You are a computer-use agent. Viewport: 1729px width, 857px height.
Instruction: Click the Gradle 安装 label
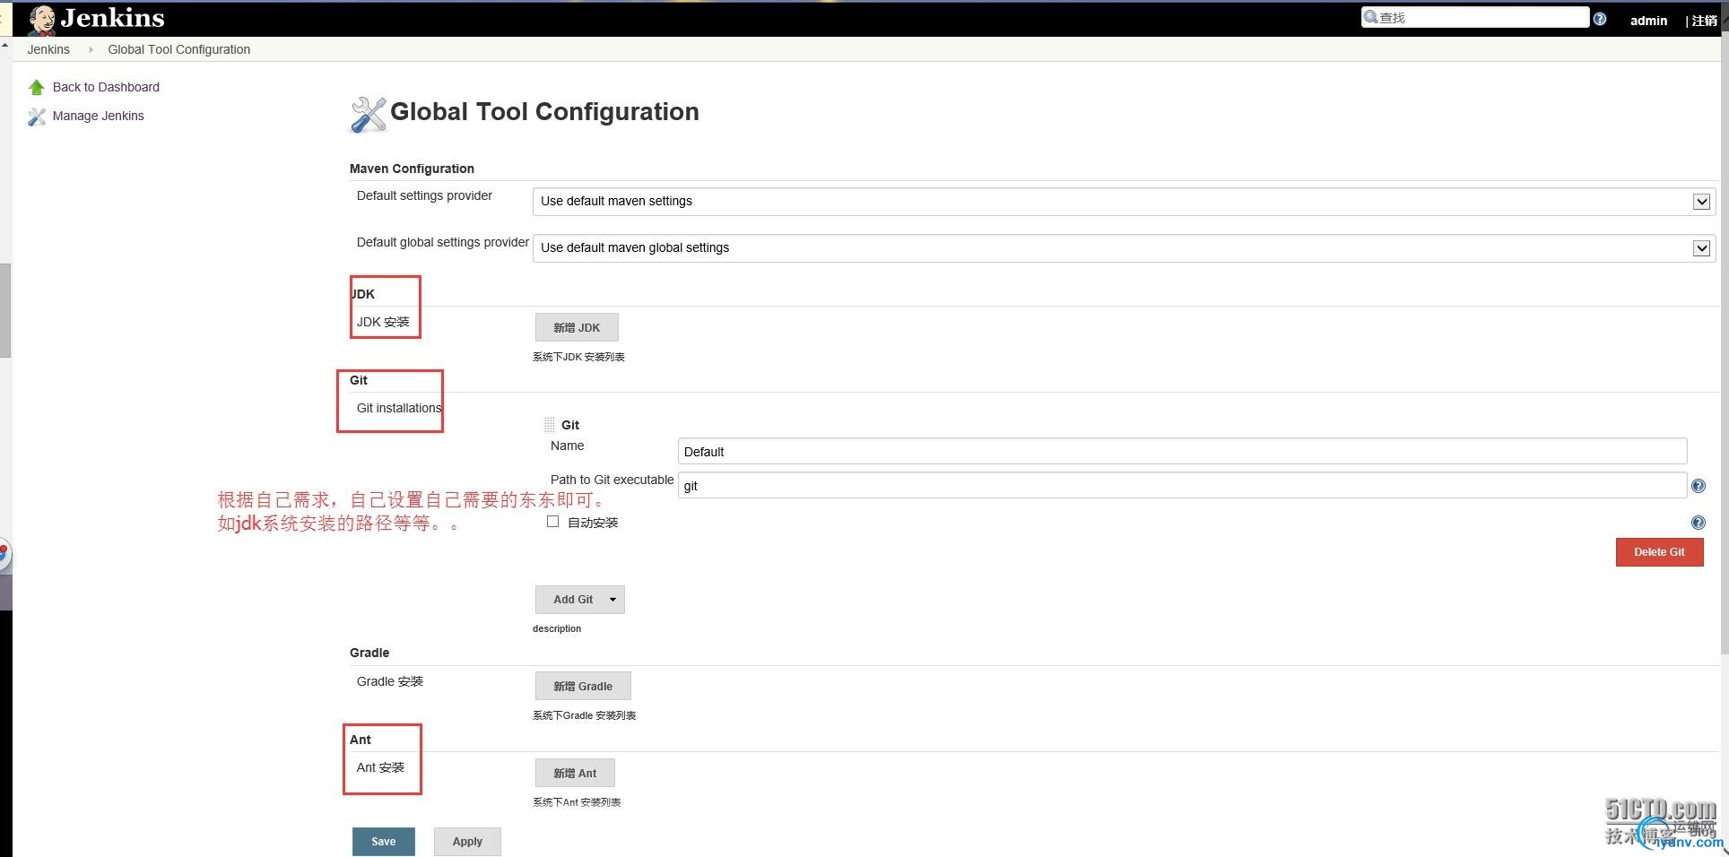click(x=390, y=681)
